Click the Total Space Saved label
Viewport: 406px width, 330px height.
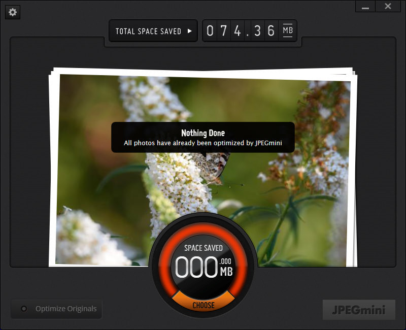click(x=148, y=31)
